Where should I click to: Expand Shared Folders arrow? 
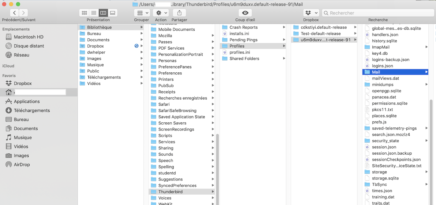284,59
